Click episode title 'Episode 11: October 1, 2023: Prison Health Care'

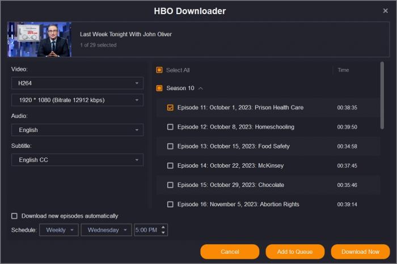pos(240,108)
